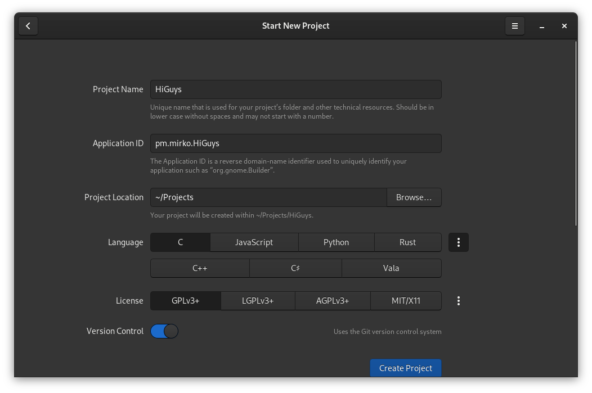The height and width of the screenshot is (393, 592).
Task: Select the C♯ language button
Action: (x=295, y=268)
